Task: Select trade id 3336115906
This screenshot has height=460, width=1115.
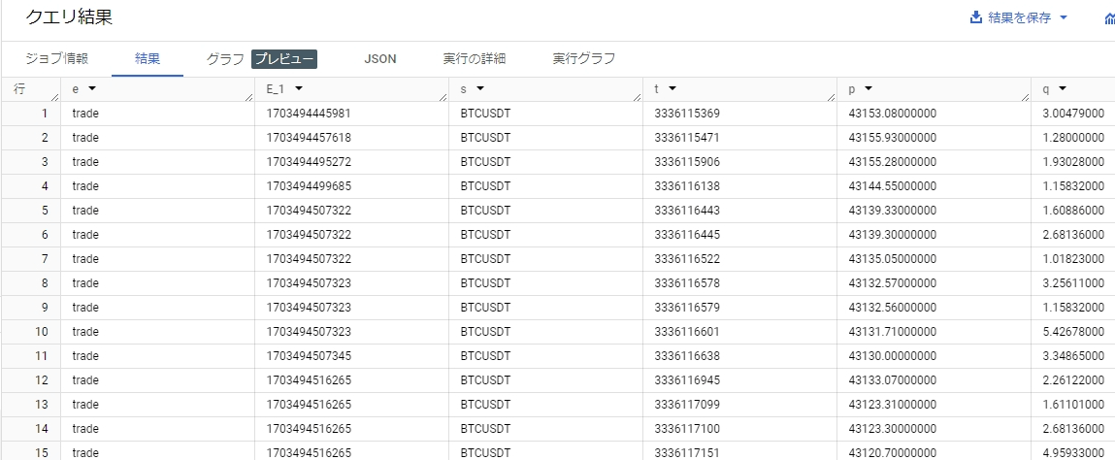Action: [687, 161]
